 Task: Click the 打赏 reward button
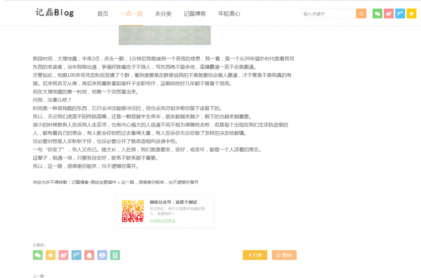click(x=254, y=255)
